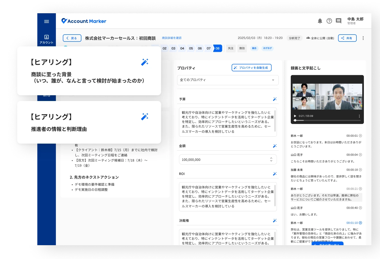Viewport: 380px width, 259px height.
Task: Click the プロパティを自動生成 button
Action: [251, 68]
